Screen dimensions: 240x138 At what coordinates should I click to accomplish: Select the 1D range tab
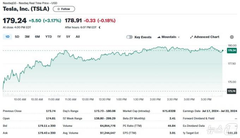pyautogui.click(x=7, y=37)
